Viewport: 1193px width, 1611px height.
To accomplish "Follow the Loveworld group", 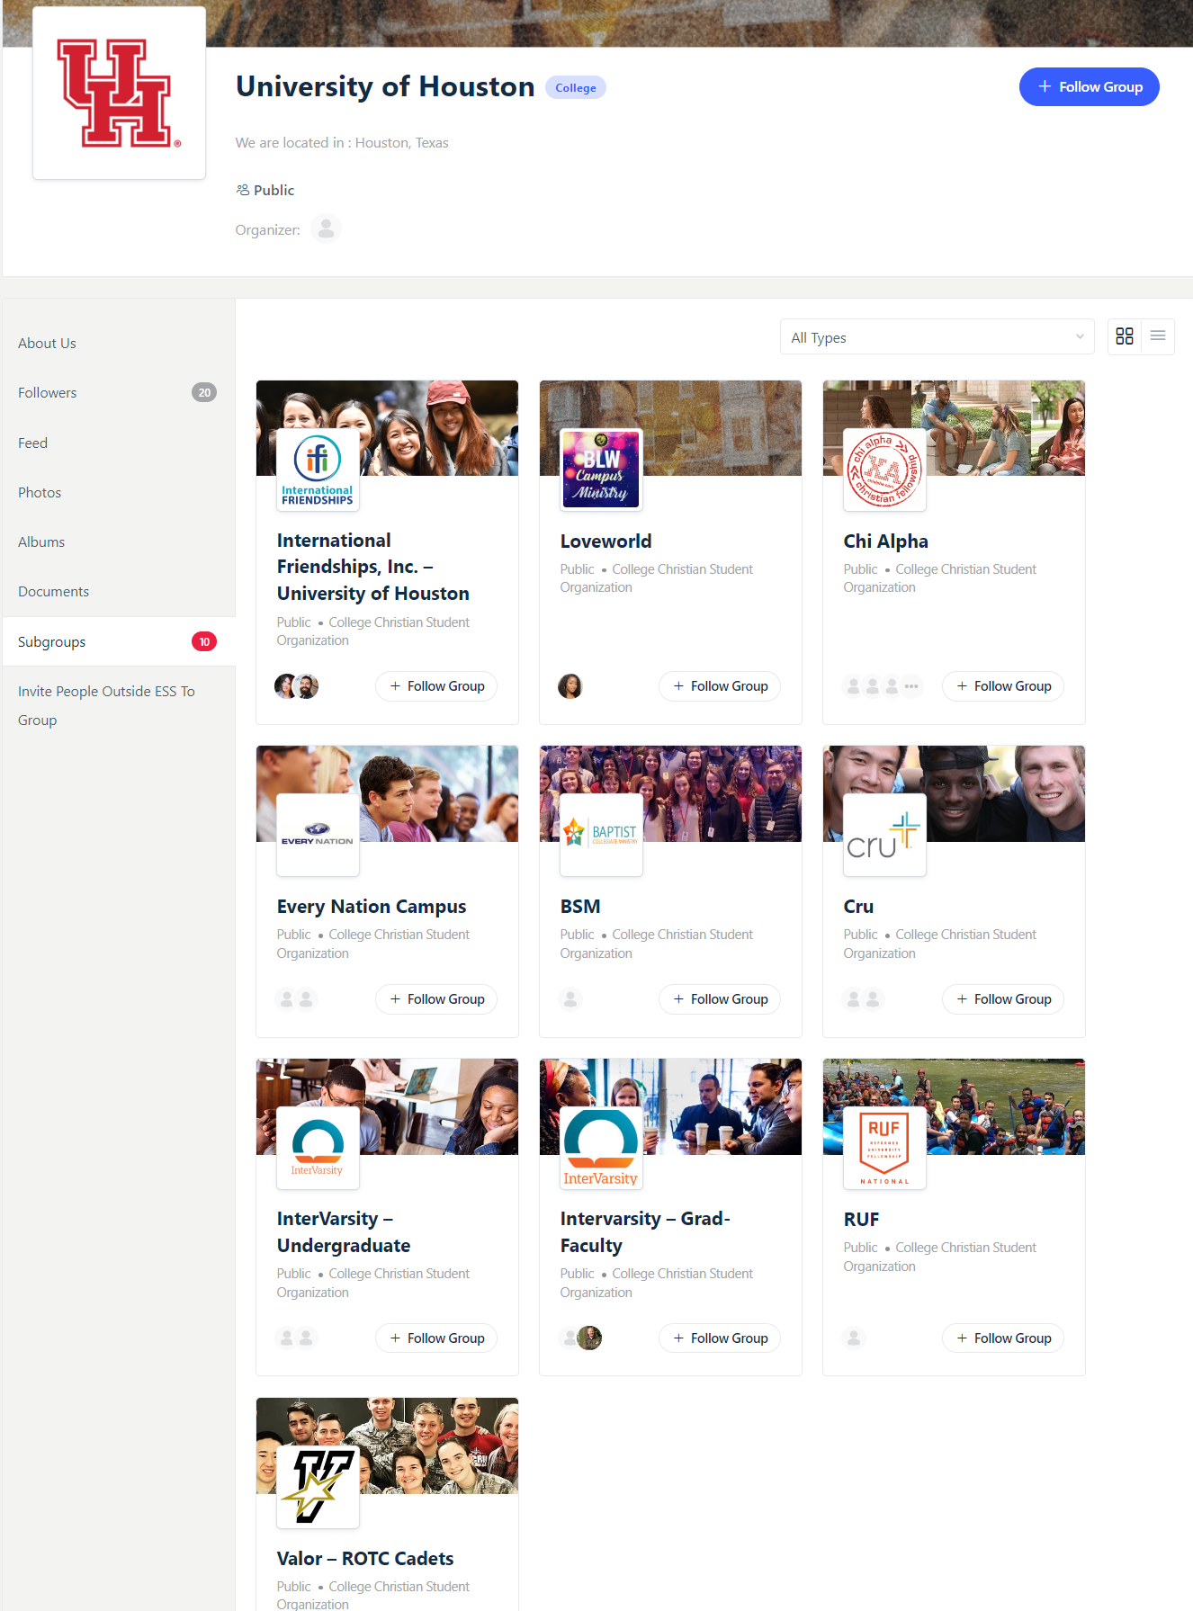I will click(x=720, y=686).
